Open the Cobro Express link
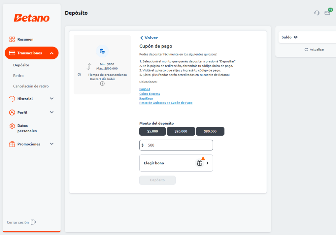 (150, 94)
